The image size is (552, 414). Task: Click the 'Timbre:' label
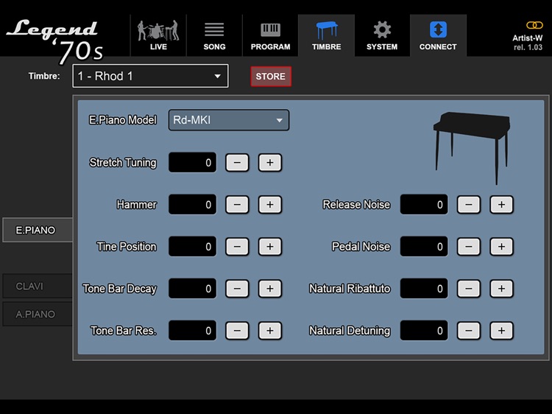(44, 76)
